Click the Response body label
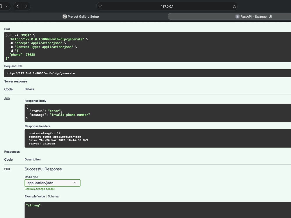The width and height of the screenshot is (291, 218). click(x=36, y=101)
